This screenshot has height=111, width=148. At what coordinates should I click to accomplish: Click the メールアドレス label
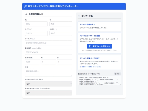coord(30,39)
